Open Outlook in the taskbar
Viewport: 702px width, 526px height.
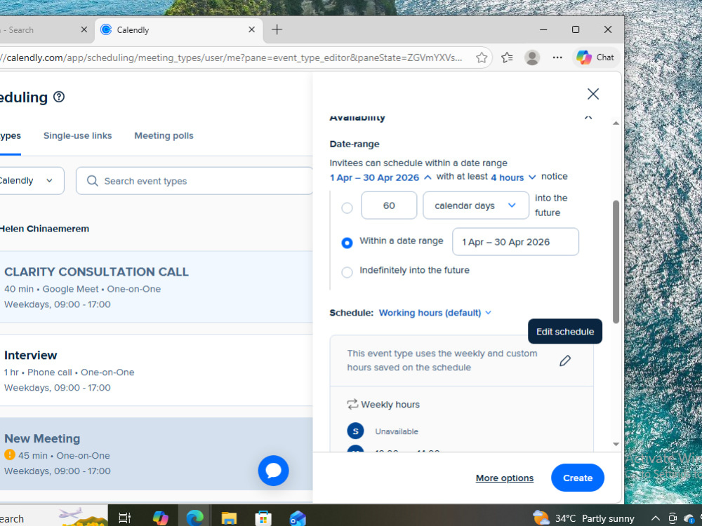tap(297, 518)
